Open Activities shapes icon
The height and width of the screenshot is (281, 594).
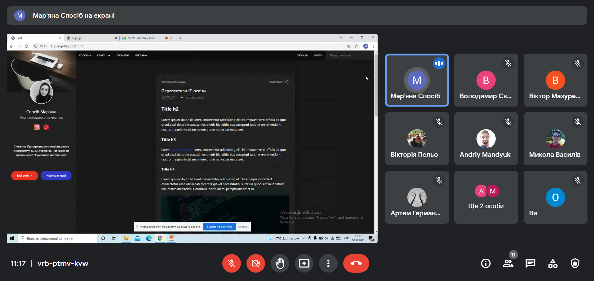coord(553,263)
